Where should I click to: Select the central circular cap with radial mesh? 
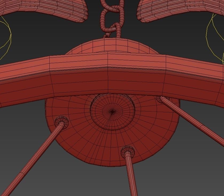tap(112, 112)
